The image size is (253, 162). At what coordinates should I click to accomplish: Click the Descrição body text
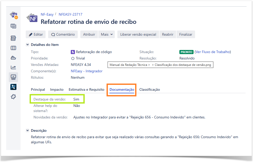point(134,139)
